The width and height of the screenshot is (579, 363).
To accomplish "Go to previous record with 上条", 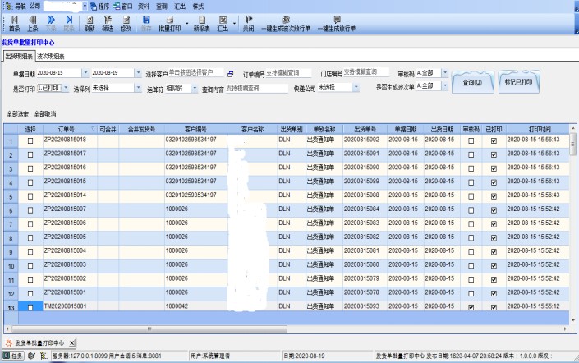I will [33, 24].
